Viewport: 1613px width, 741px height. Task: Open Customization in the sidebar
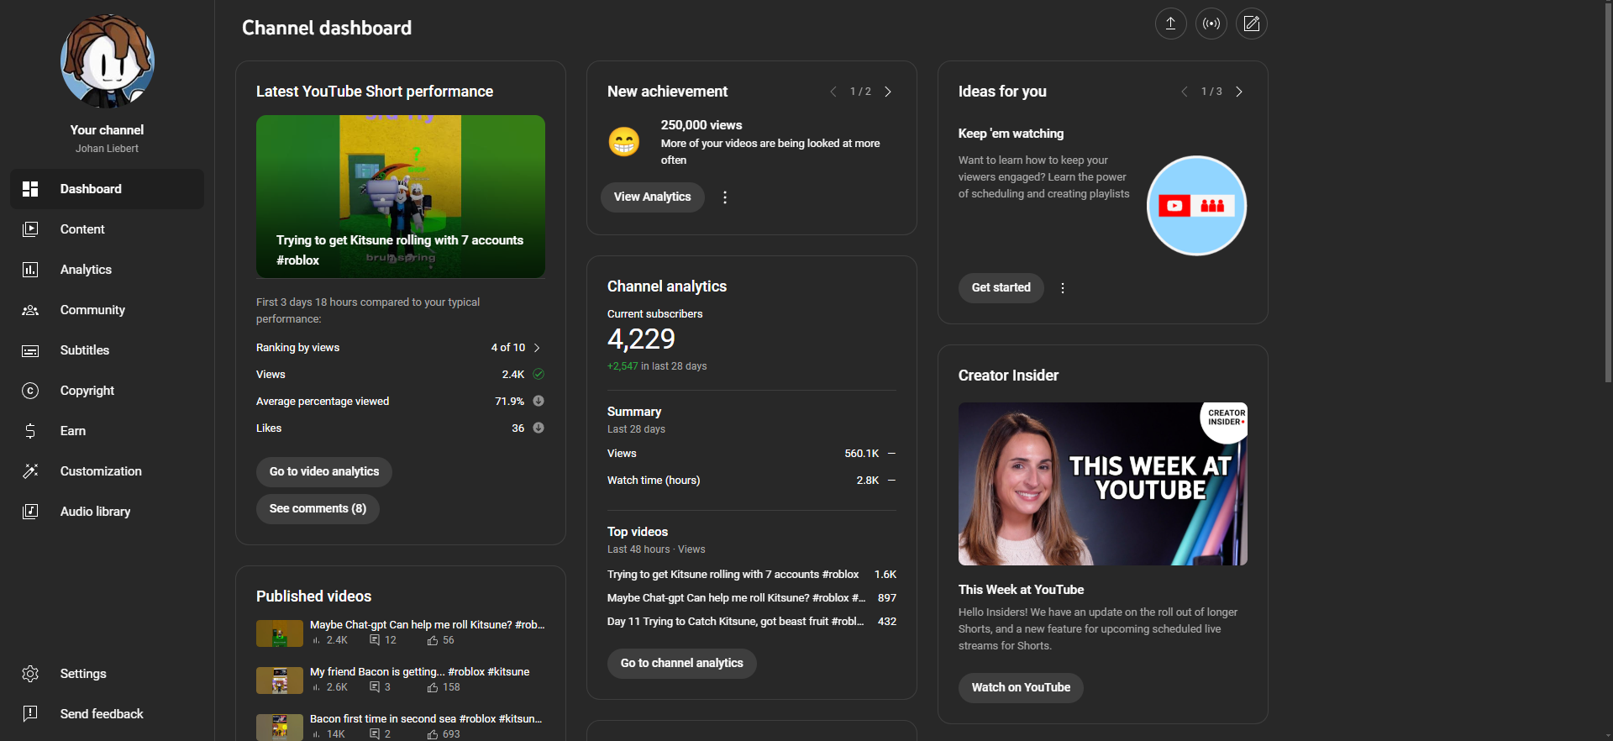(x=107, y=471)
